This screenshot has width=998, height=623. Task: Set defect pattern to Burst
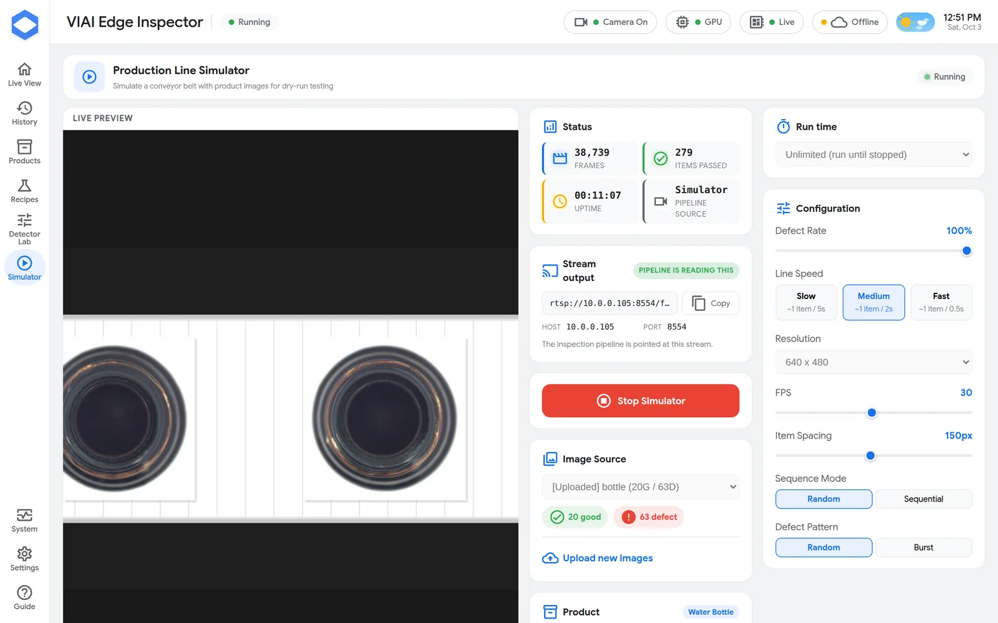923,548
